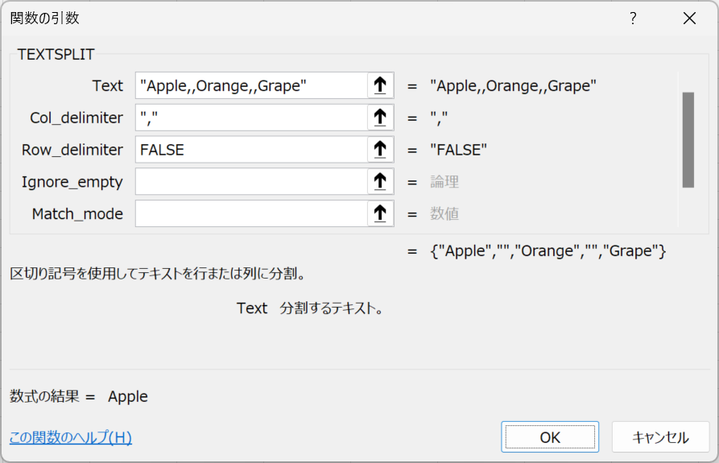Confirm the formula with OK
Screen dimensions: 719x463
550,437
